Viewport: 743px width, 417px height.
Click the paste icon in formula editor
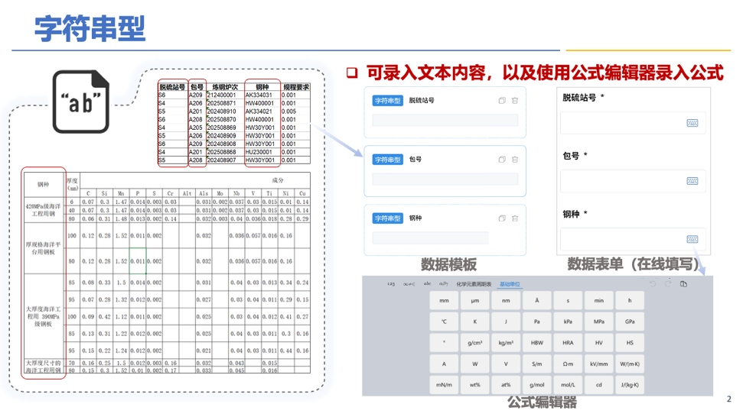click(x=683, y=284)
